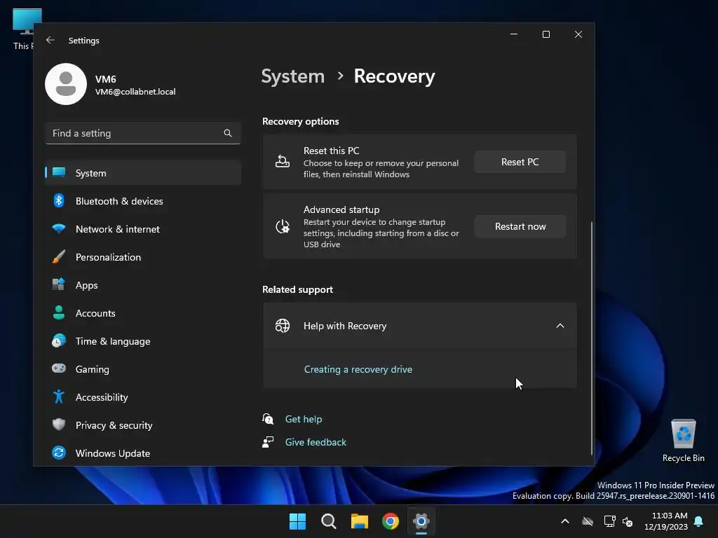
Task: Click the Accessibility figure icon
Action: (59, 396)
